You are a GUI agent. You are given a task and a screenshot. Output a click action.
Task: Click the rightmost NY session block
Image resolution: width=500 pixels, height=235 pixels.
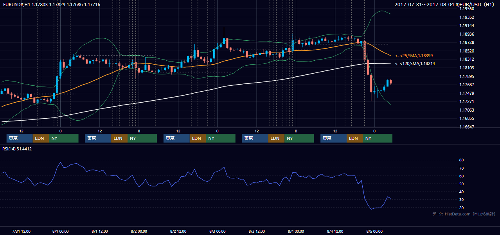click(x=377, y=138)
